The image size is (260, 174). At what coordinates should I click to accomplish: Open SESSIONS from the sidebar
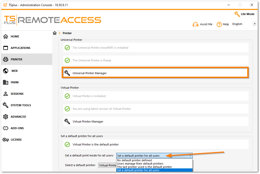tap(18, 94)
